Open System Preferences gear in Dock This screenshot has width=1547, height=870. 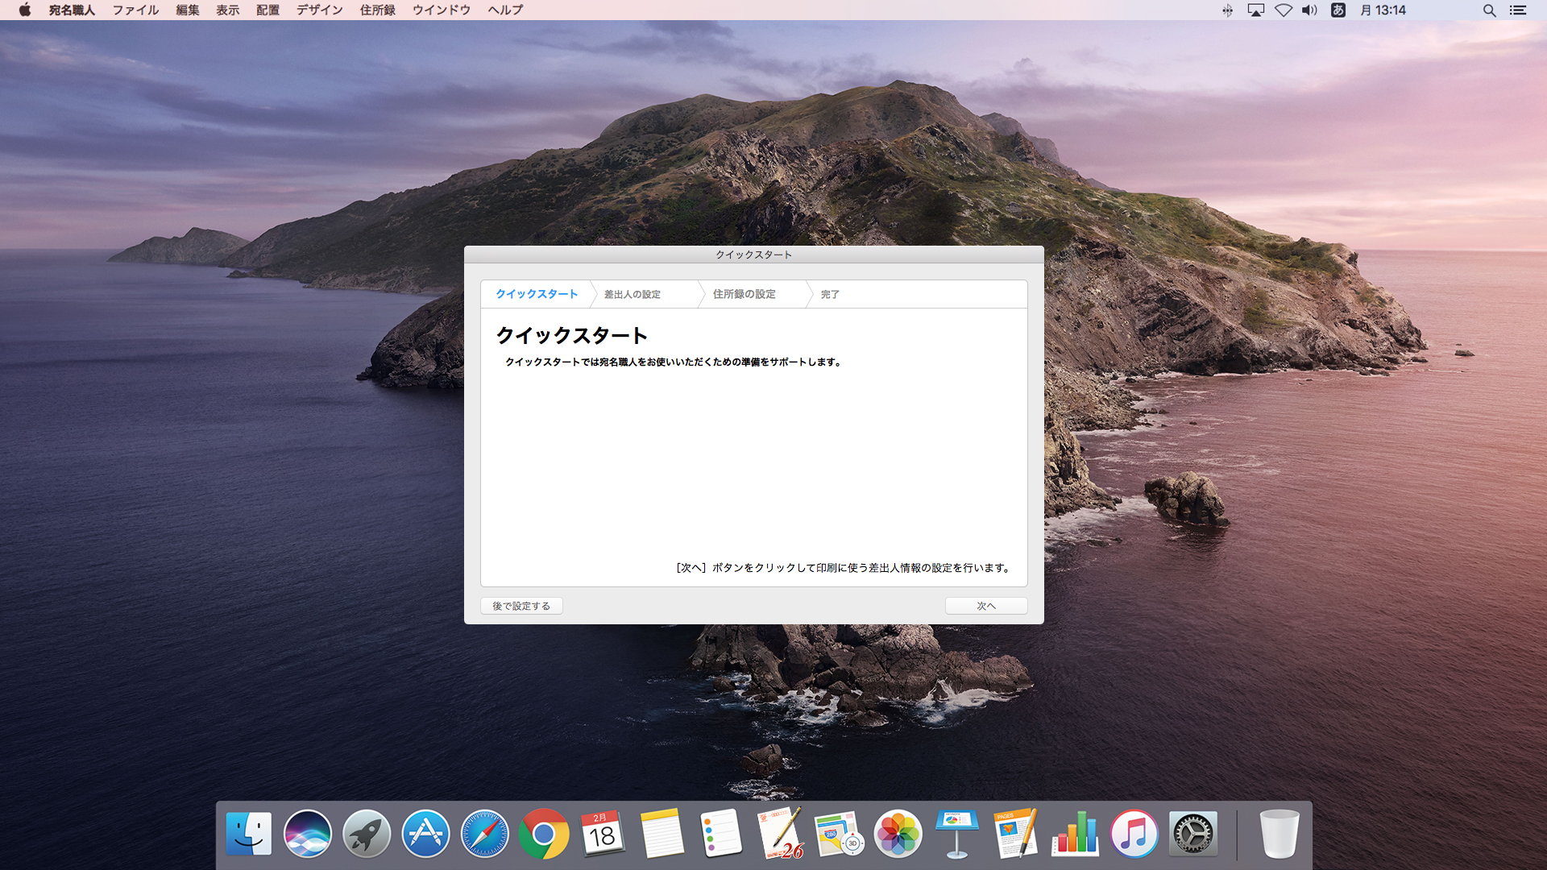[x=1193, y=834]
